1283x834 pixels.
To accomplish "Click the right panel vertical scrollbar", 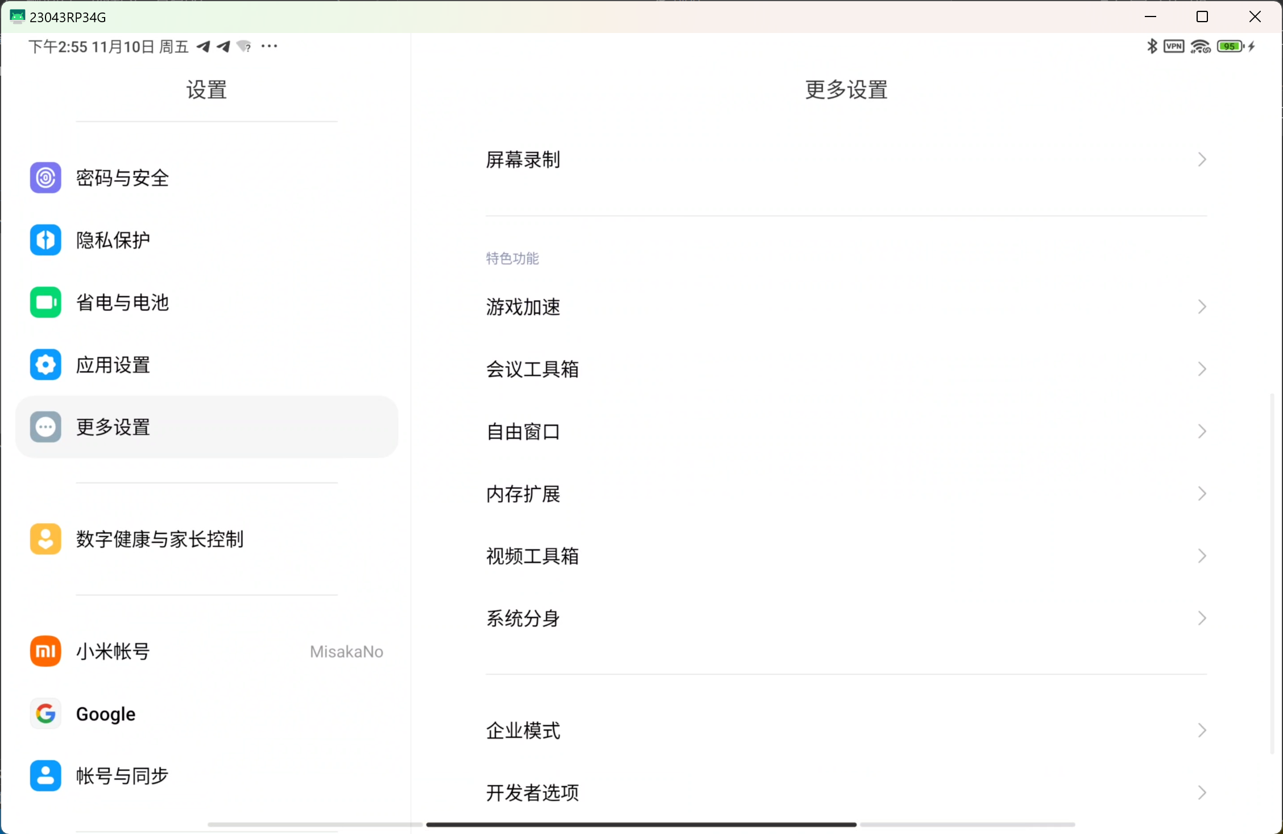I will click(x=1272, y=573).
